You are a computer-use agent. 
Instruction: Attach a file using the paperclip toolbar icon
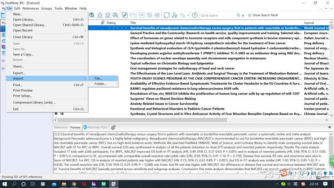[x=125, y=15]
